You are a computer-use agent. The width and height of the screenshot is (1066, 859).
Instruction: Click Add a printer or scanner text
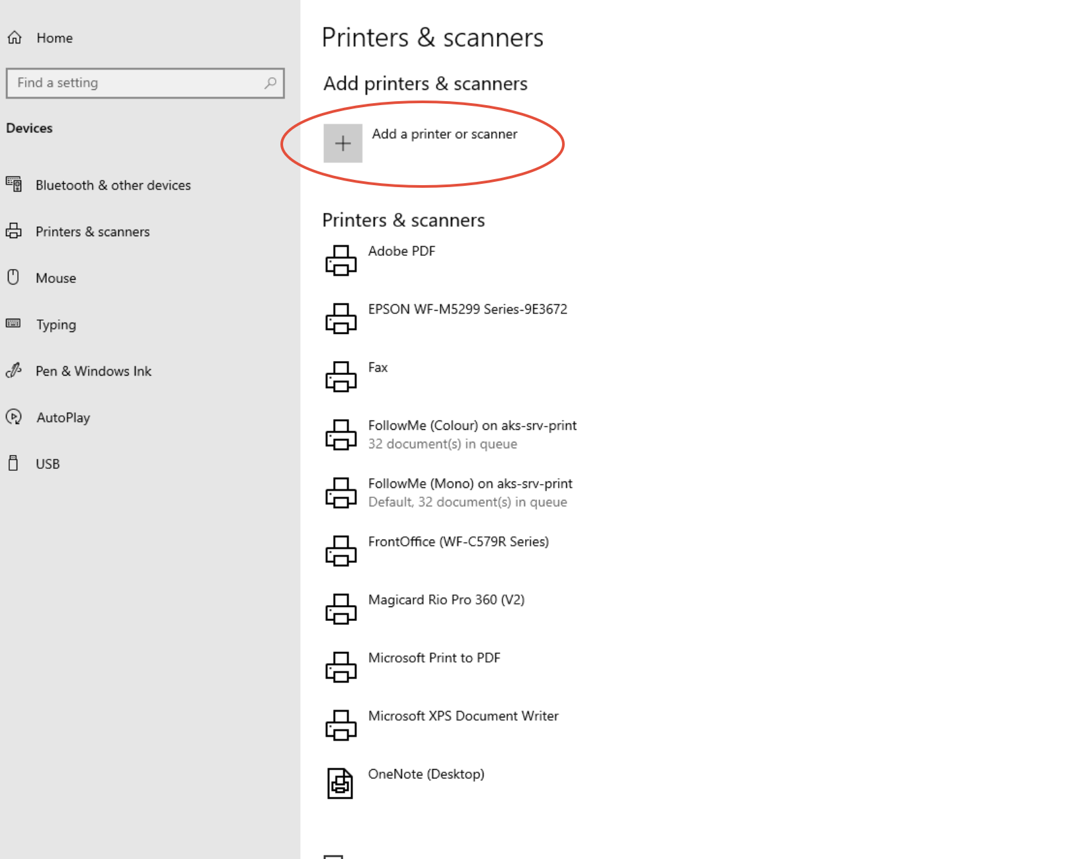tap(444, 134)
